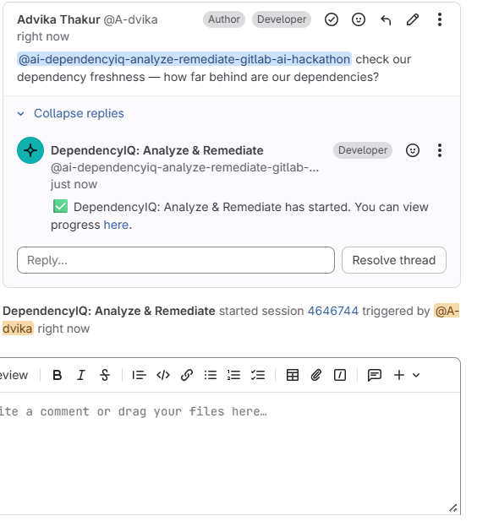Open more actions on DependencyIQ reply
Viewport: 488px width, 521px height.
pos(440,150)
